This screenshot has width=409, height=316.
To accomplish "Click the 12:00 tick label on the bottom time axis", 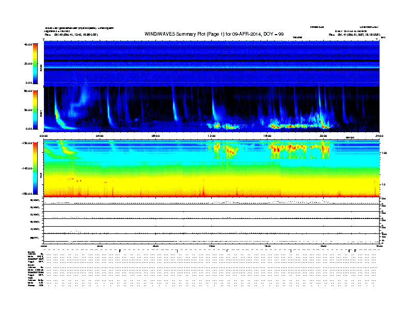I will (x=212, y=246).
